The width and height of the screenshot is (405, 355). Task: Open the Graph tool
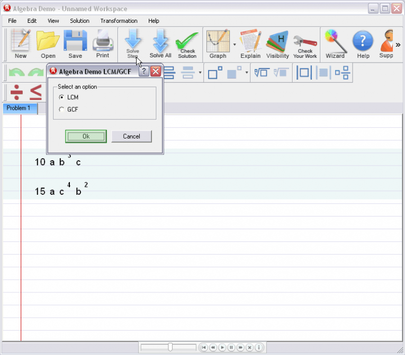[218, 44]
